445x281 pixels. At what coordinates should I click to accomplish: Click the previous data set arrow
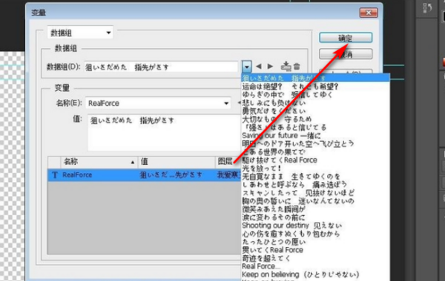point(259,67)
